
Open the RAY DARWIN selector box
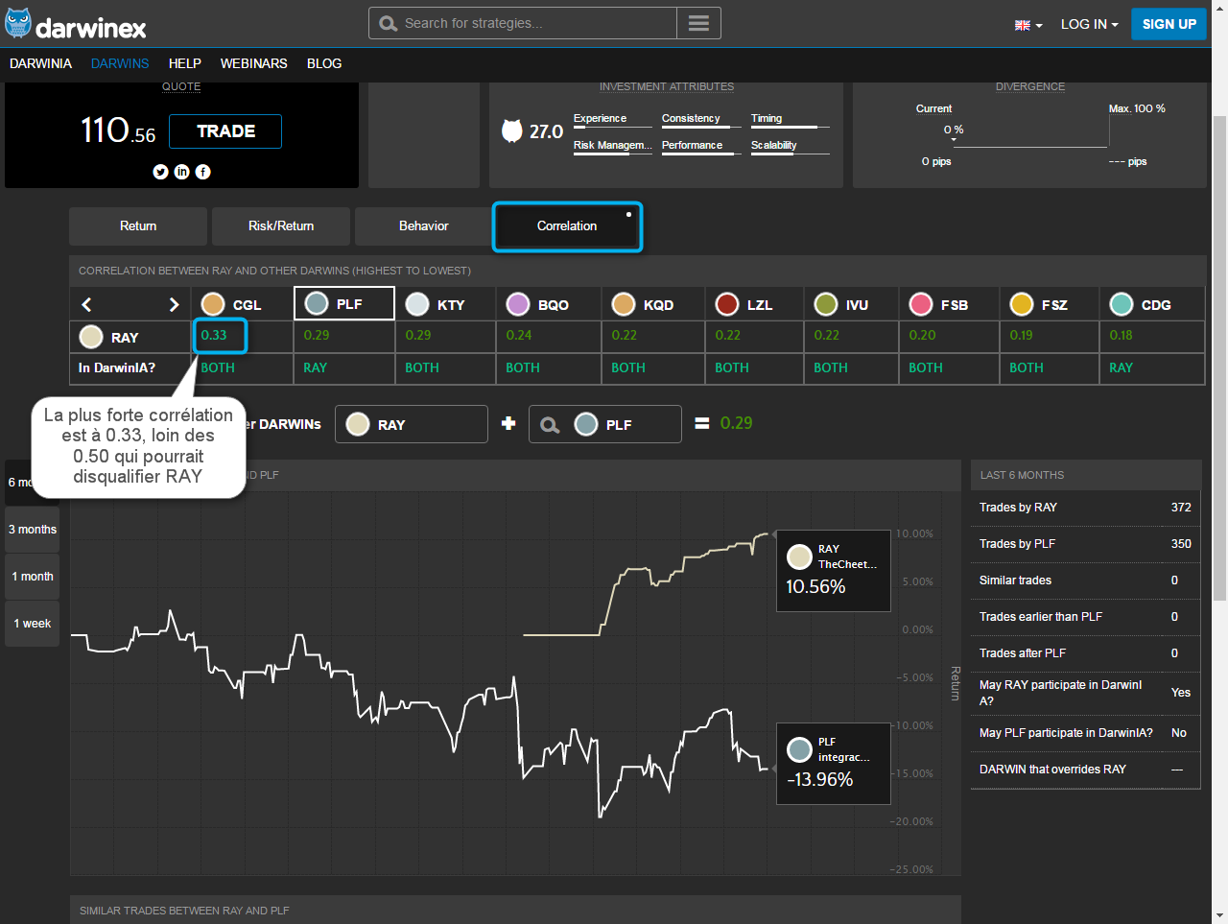point(411,424)
